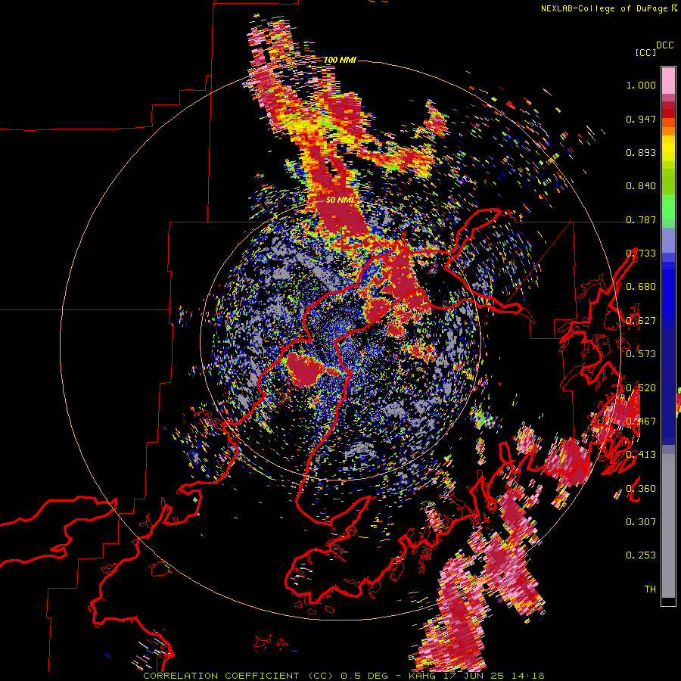This screenshot has width=681, height=681.
Task: Select the 0.627 scale value
Action: (641, 321)
